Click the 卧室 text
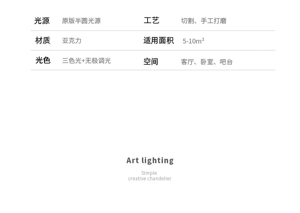 pos(207,62)
